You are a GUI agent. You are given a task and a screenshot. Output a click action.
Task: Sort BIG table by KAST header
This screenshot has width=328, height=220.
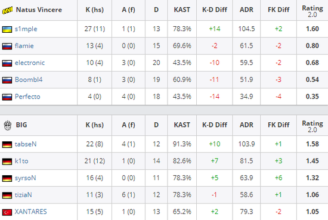pyautogui.click(x=182, y=125)
